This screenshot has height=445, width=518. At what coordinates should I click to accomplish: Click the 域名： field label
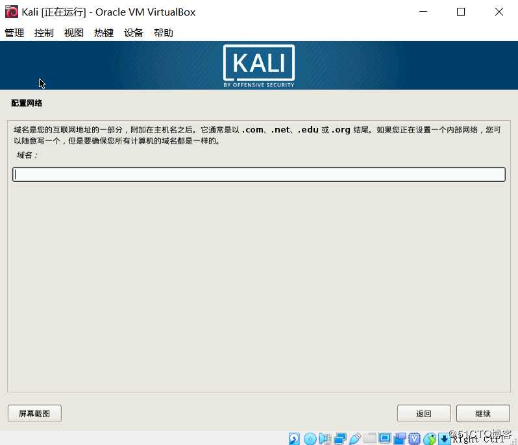[27, 155]
